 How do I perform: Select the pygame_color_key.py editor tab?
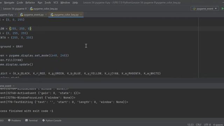pos(66,15)
